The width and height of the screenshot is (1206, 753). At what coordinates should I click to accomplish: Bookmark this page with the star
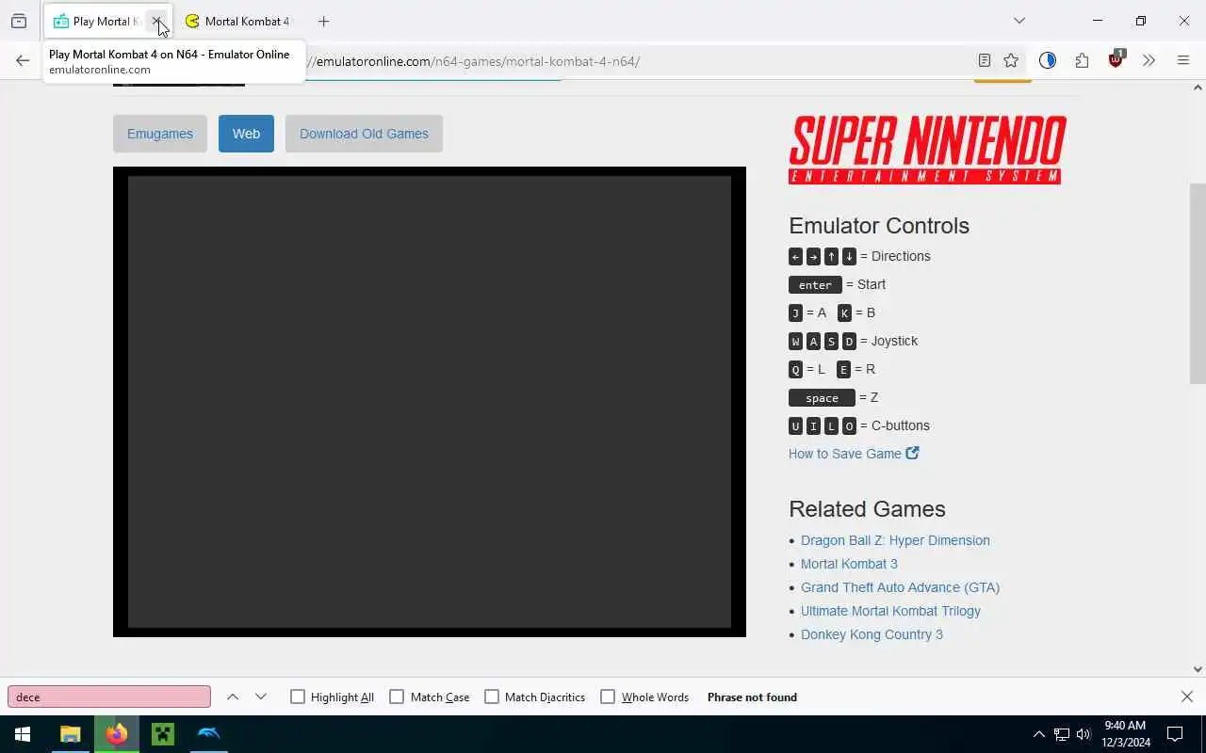tap(1011, 60)
